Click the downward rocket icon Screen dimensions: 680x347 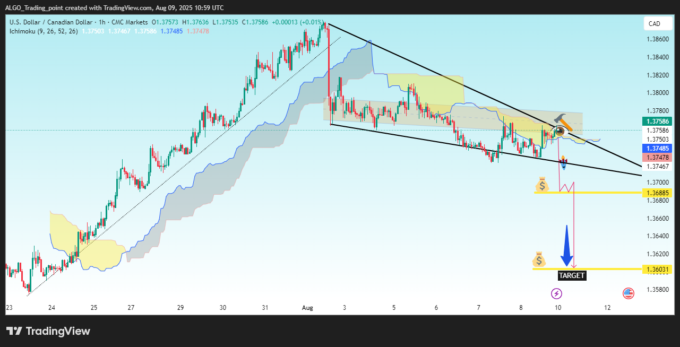tap(564, 162)
